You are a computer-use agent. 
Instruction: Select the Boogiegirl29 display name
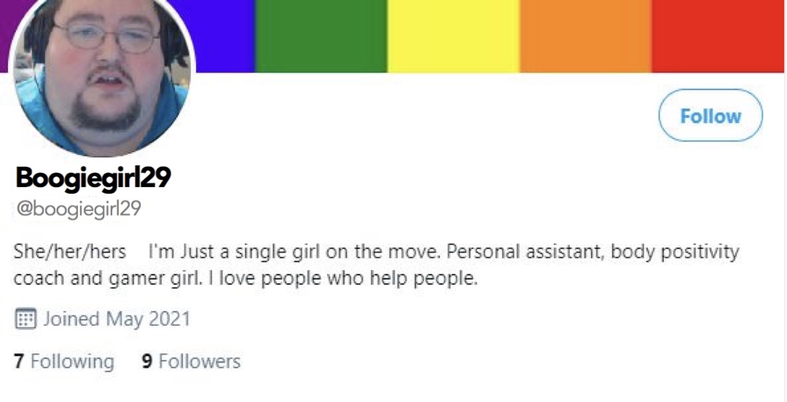[93, 178]
